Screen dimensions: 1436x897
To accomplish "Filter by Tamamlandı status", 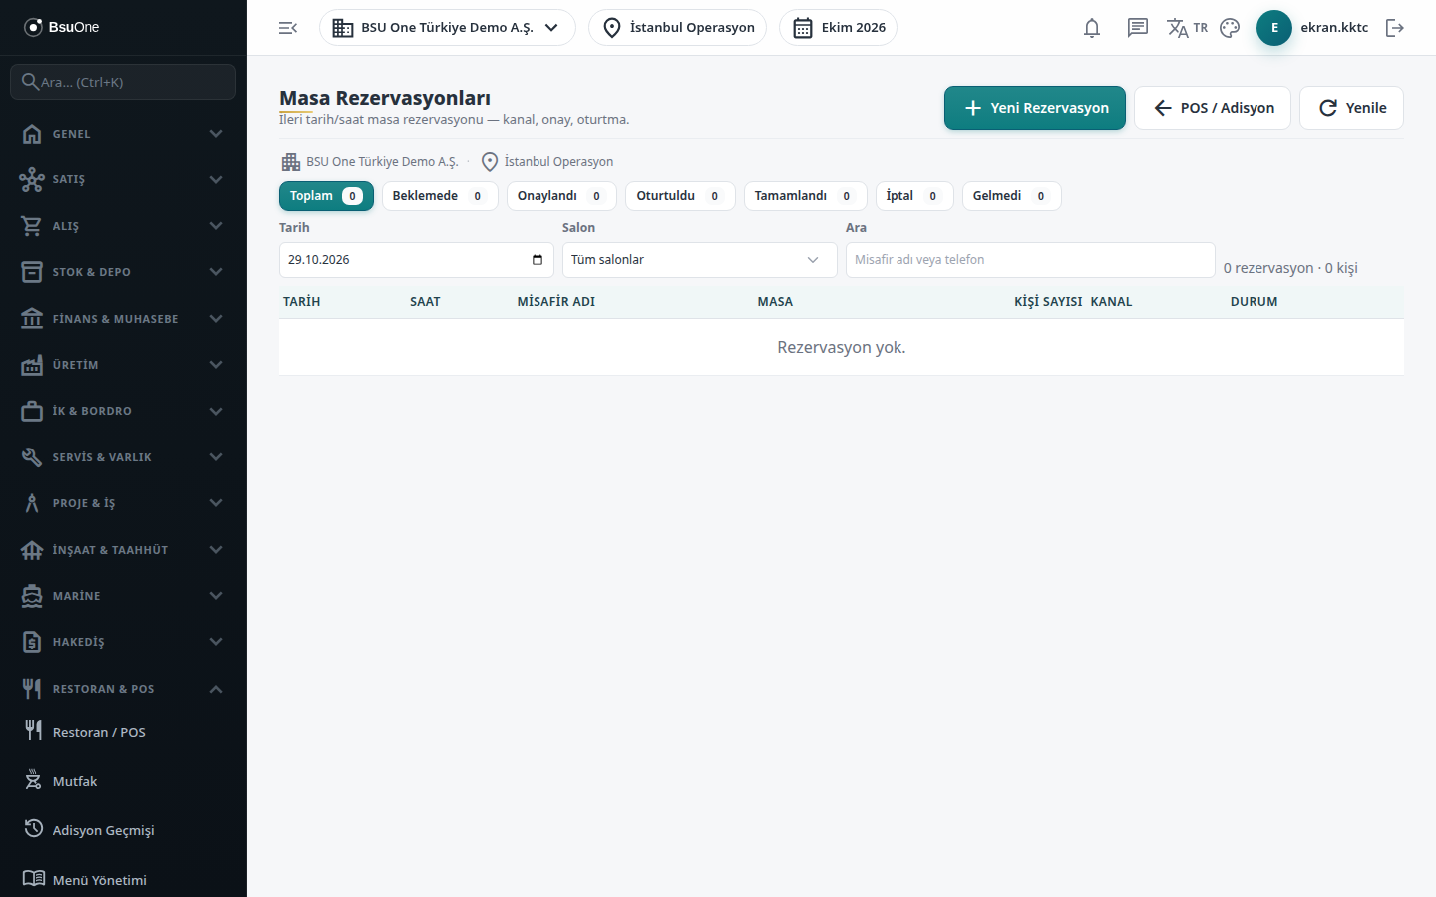I will (x=806, y=196).
